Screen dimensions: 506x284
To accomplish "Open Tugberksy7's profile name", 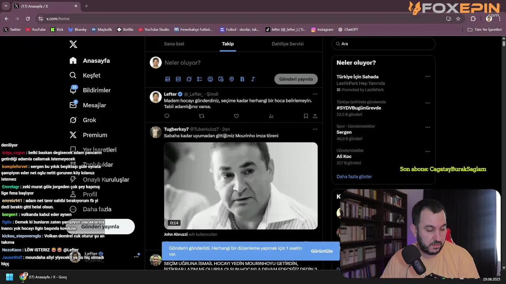I will coord(176,129).
